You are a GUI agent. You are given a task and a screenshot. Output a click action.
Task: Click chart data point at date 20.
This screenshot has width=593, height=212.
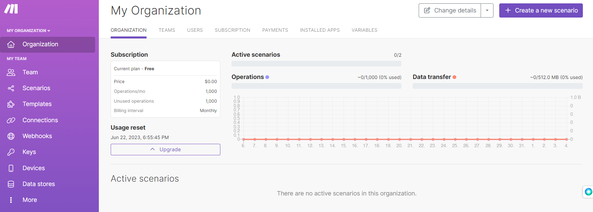tap(399, 139)
